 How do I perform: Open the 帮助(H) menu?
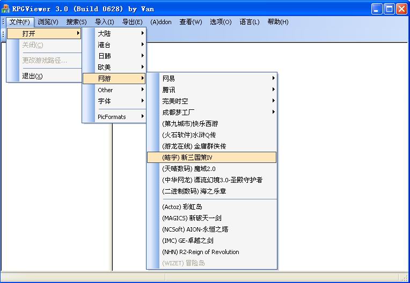(x=278, y=22)
